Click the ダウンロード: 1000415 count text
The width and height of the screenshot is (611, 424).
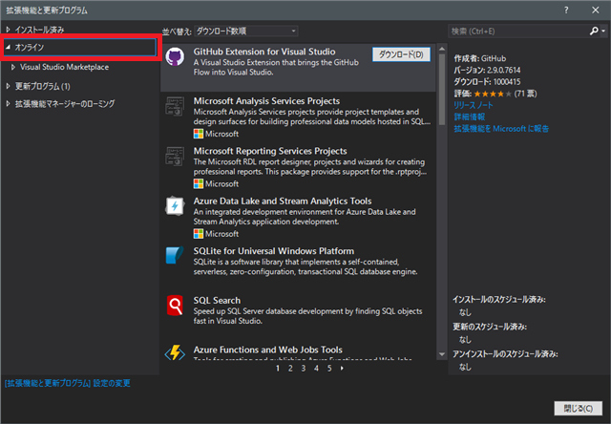click(x=487, y=82)
